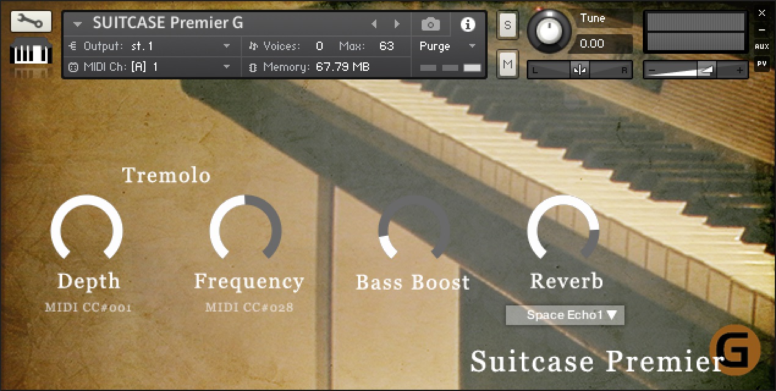Image resolution: width=776 pixels, height=391 pixels.
Task: Click the AUX sends button
Action: click(x=761, y=46)
